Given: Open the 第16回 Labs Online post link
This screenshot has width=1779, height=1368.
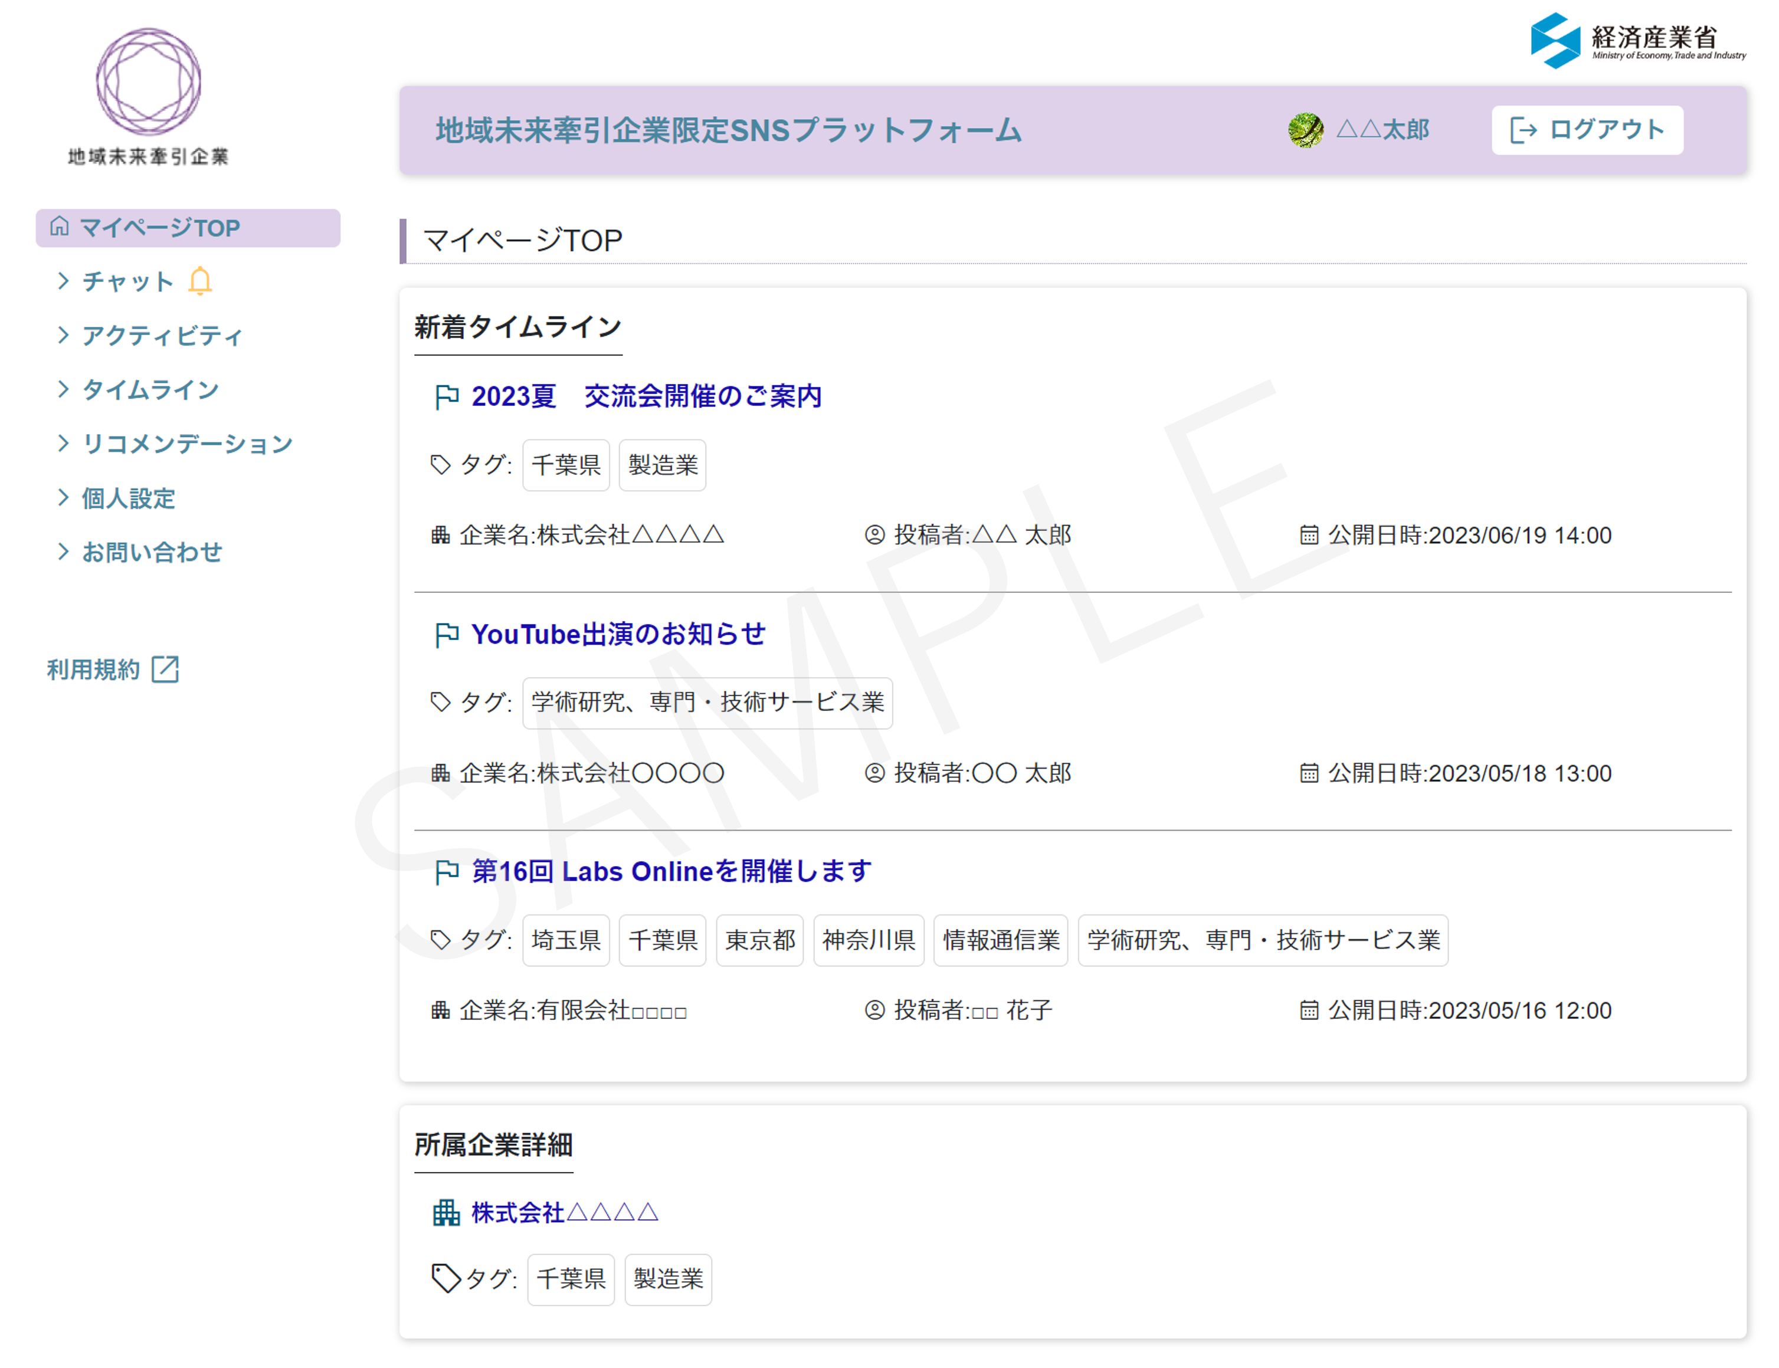Looking at the screenshot, I should coord(671,872).
